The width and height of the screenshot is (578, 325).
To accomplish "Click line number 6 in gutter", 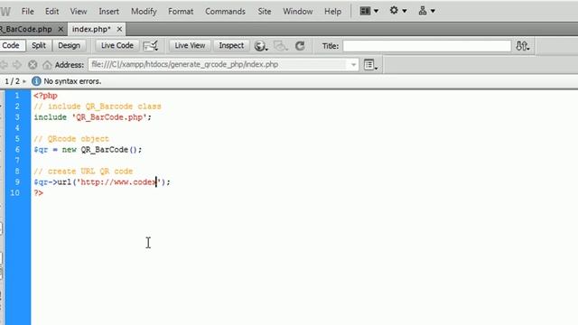I will click(x=17, y=150).
